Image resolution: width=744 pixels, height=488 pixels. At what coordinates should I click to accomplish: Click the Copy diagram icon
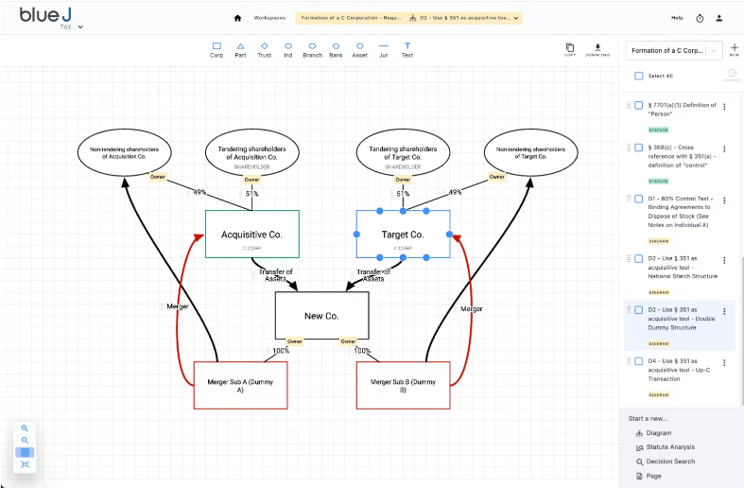click(x=570, y=49)
